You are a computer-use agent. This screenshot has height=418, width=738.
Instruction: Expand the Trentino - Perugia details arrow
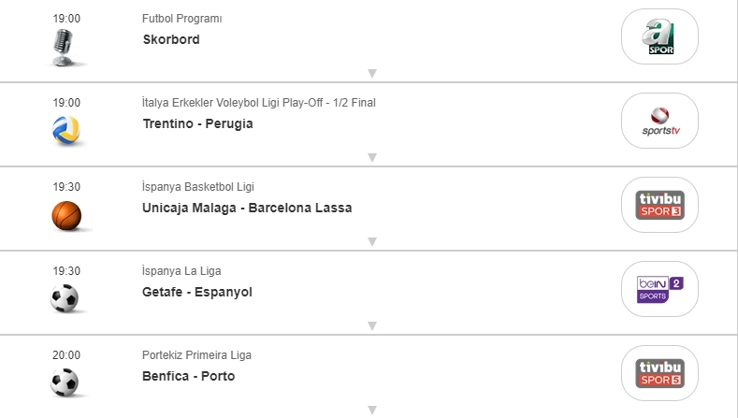371,158
